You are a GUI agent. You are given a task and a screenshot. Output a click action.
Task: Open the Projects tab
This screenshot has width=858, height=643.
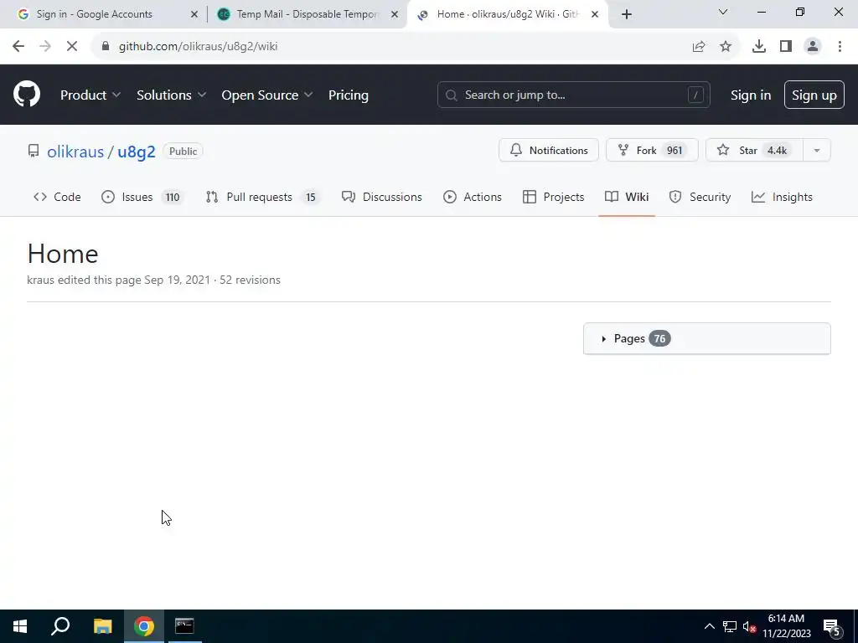click(553, 197)
